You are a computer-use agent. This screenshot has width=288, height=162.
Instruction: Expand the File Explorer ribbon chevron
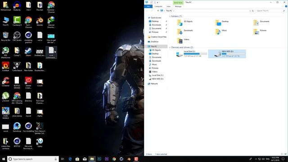283,6
